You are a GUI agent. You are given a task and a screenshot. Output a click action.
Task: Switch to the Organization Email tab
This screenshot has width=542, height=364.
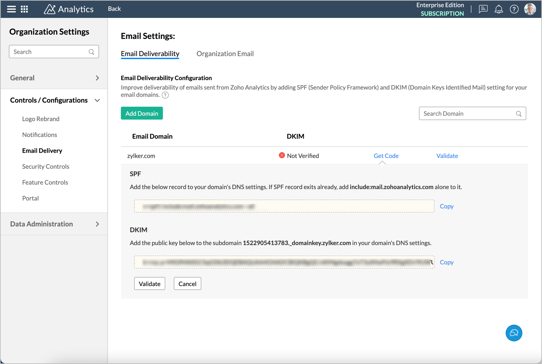[x=225, y=54]
